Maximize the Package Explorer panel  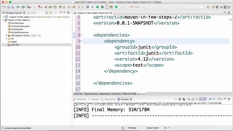pyautogui.click(x=68, y=13)
